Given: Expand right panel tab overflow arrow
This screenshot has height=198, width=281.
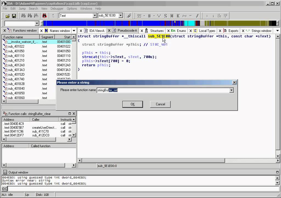Looking at the screenshot, I should coord(277,31).
